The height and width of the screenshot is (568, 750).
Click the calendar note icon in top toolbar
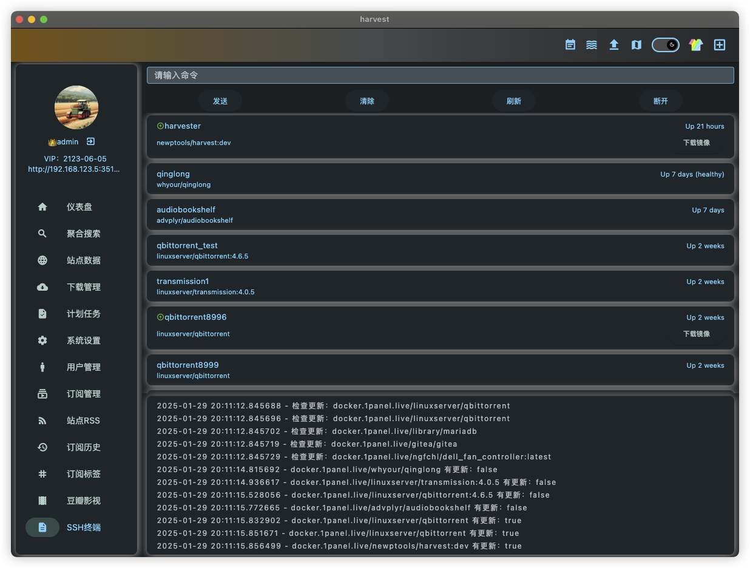click(570, 45)
